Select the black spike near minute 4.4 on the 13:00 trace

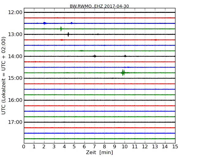click(x=68, y=34)
